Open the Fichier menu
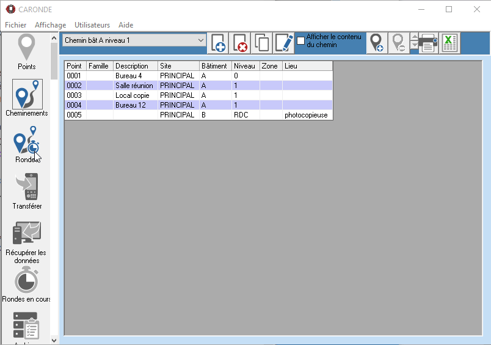The image size is (491, 345). pyautogui.click(x=16, y=25)
